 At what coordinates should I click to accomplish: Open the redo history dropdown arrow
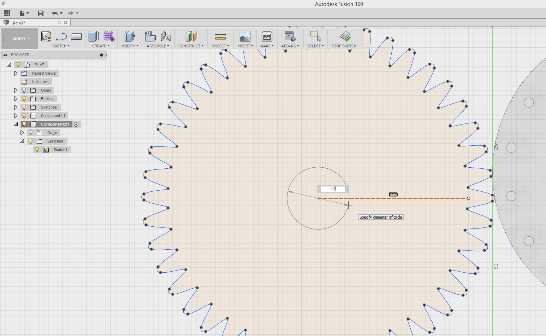[x=77, y=13]
